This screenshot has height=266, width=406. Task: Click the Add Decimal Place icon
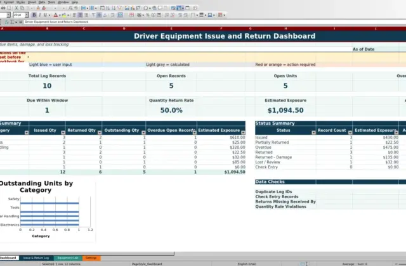point(167,15)
